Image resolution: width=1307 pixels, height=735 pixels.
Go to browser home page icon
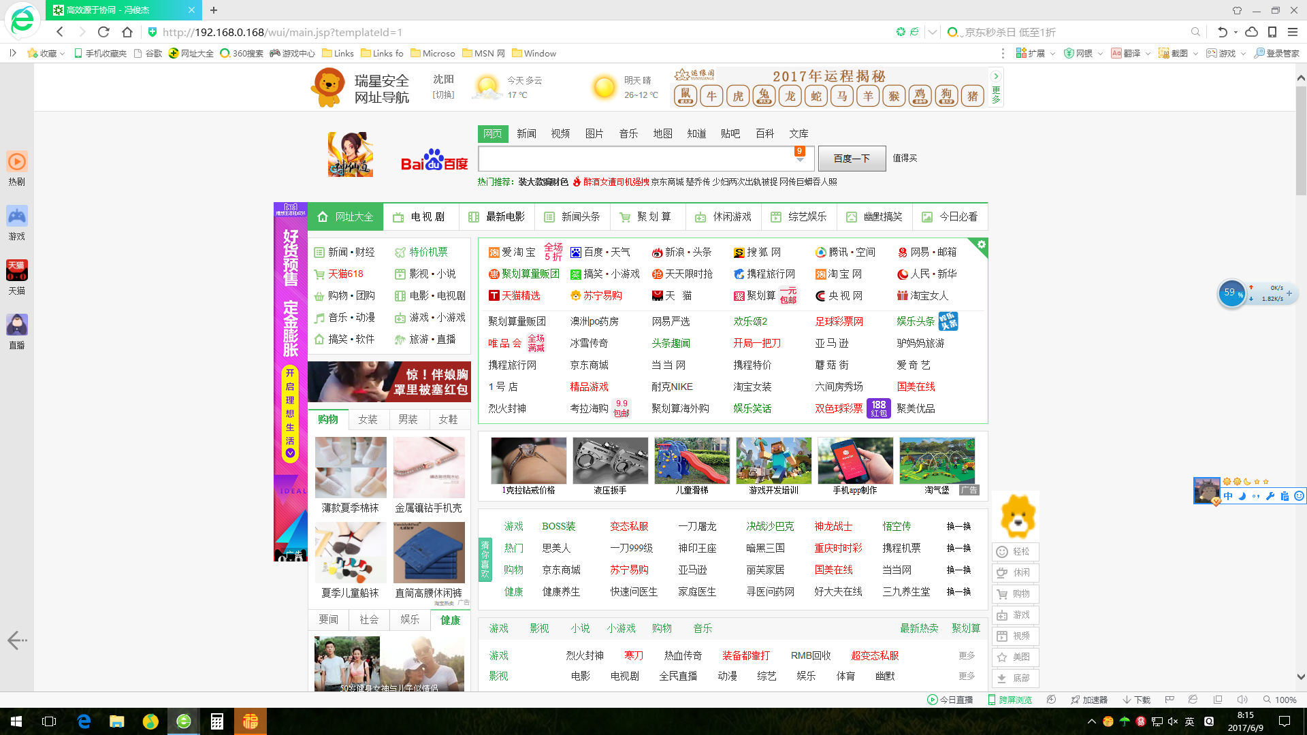[x=127, y=32]
